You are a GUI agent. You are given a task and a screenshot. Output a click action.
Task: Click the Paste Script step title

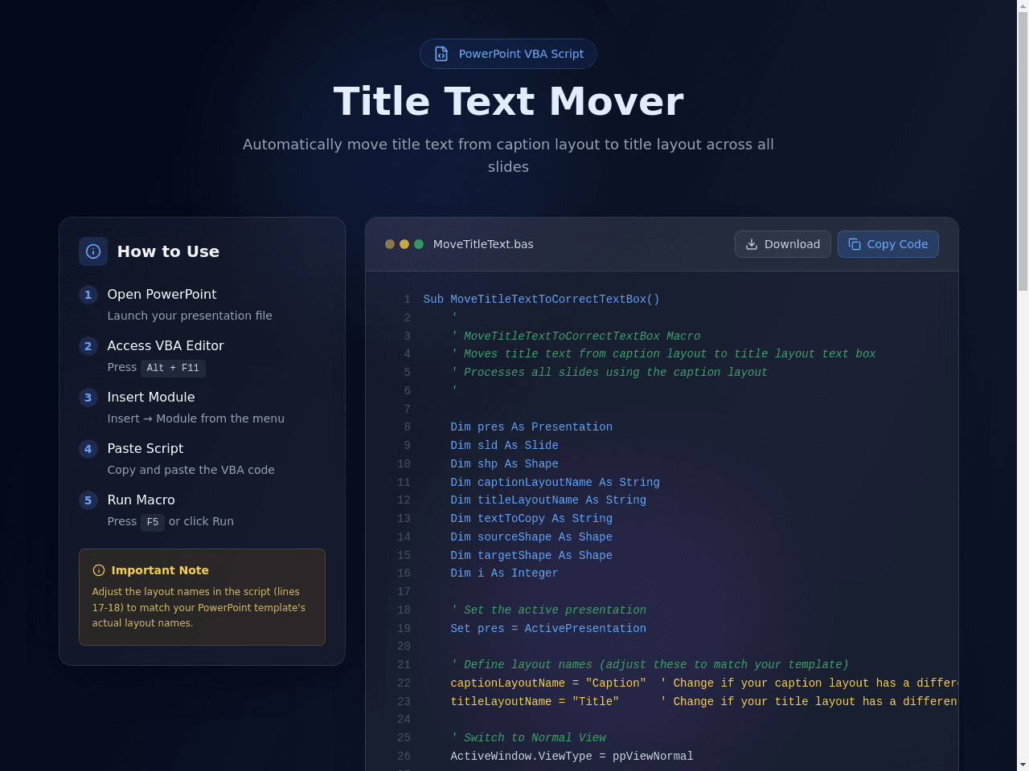(146, 448)
